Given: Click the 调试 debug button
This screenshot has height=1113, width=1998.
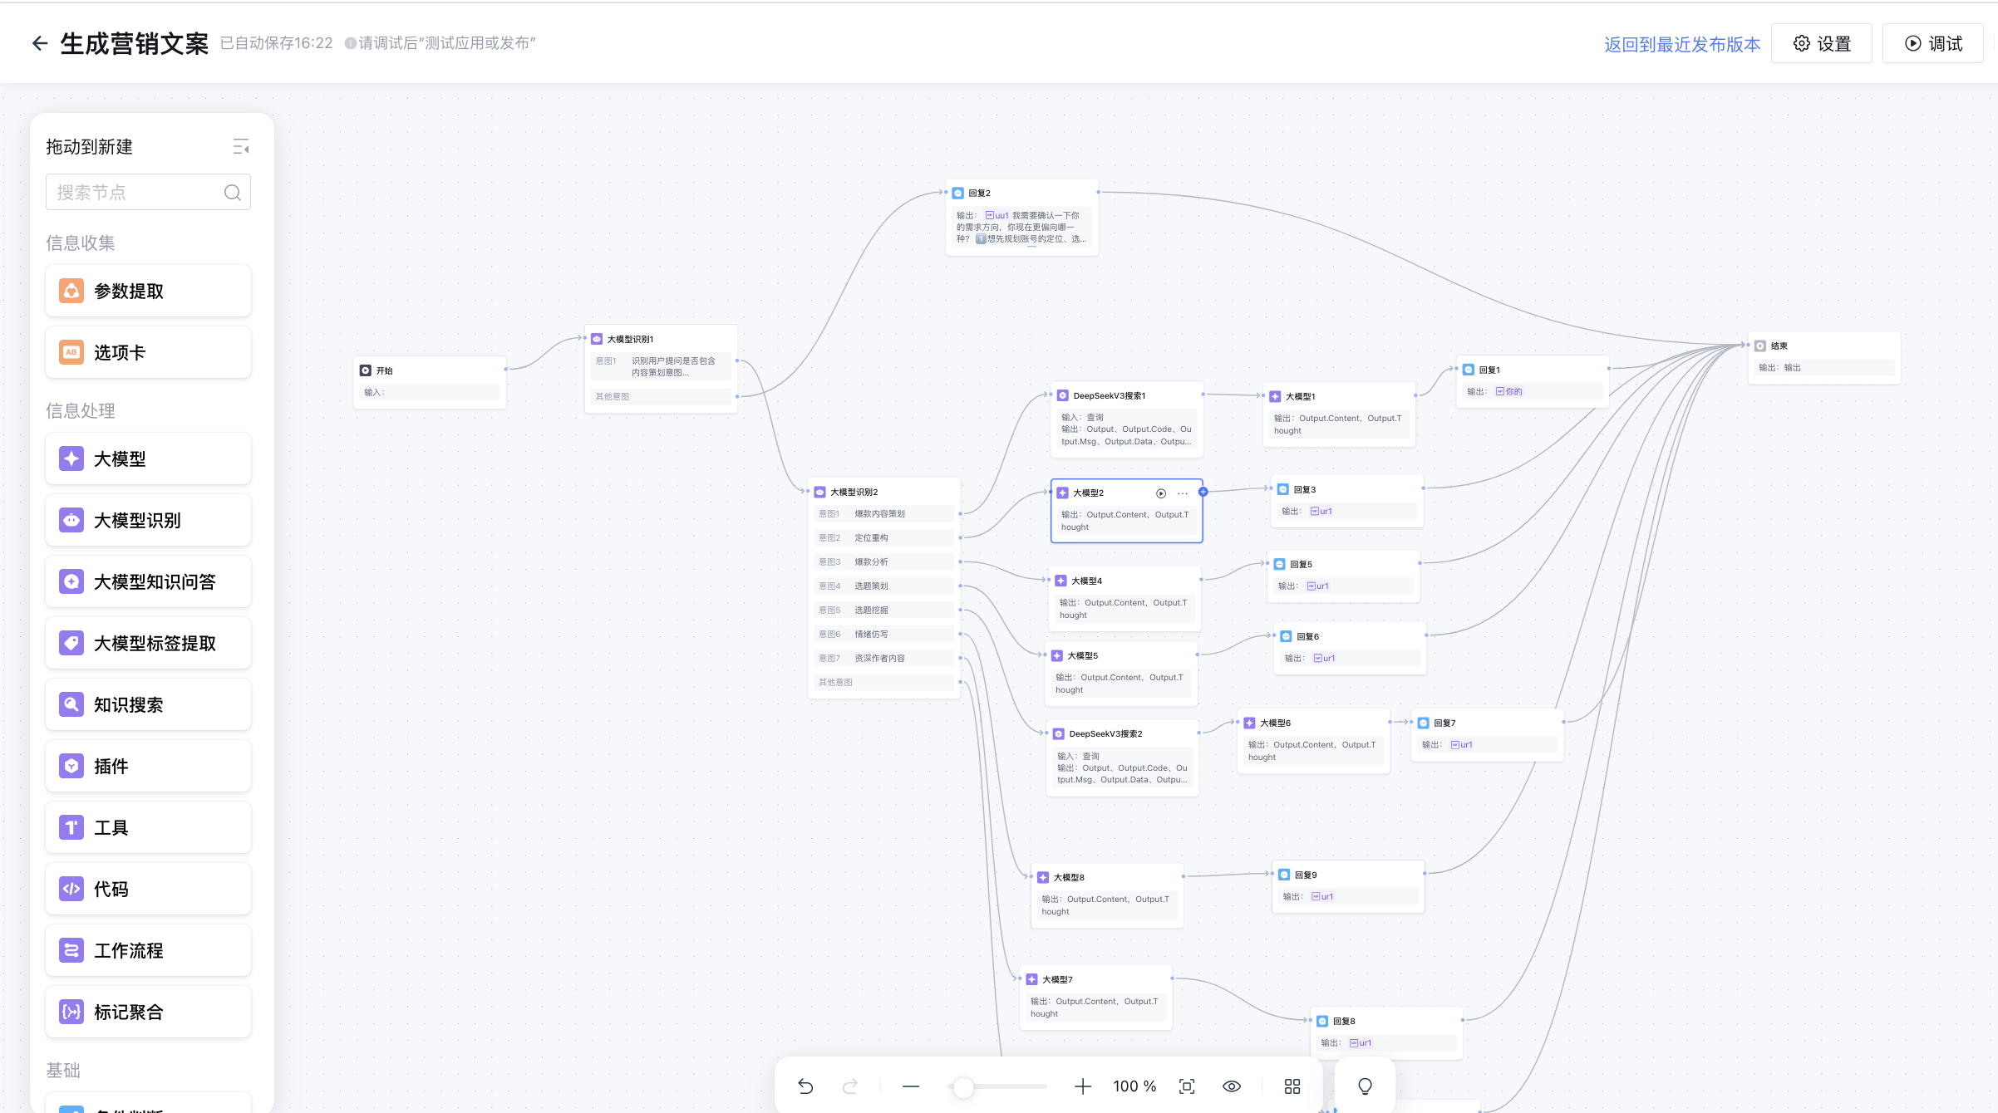Looking at the screenshot, I should (1932, 44).
